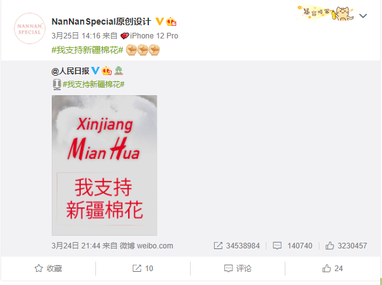The width and height of the screenshot is (382, 285).
Task: Open the reposted #我支持新疆棉花# hashtag
Action: [x=93, y=84]
